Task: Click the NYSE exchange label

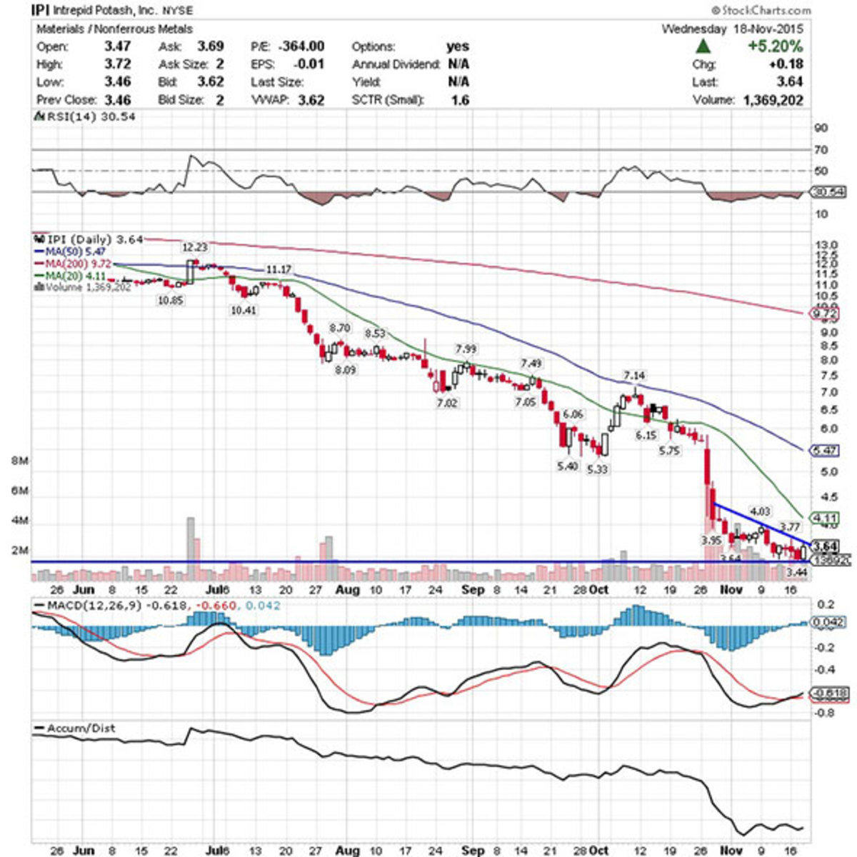Action: pos(179,11)
